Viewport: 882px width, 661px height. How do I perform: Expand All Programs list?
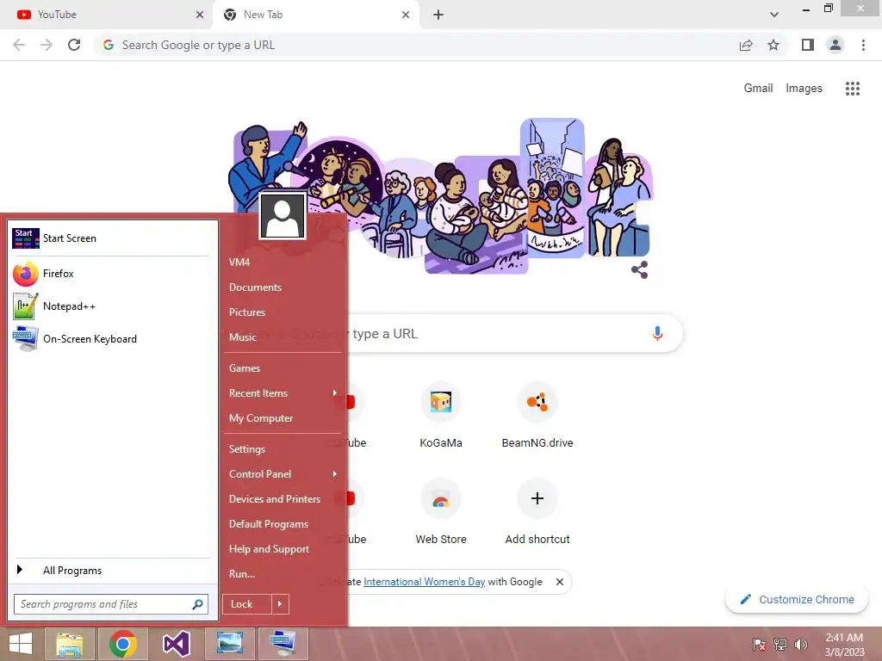tap(111, 571)
